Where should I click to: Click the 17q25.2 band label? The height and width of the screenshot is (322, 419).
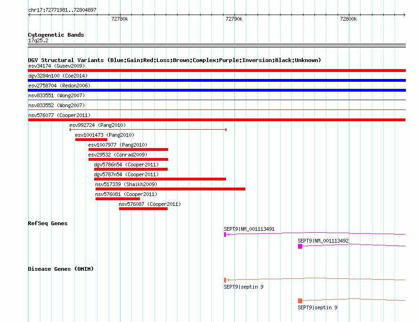pyautogui.click(x=38, y=40)
